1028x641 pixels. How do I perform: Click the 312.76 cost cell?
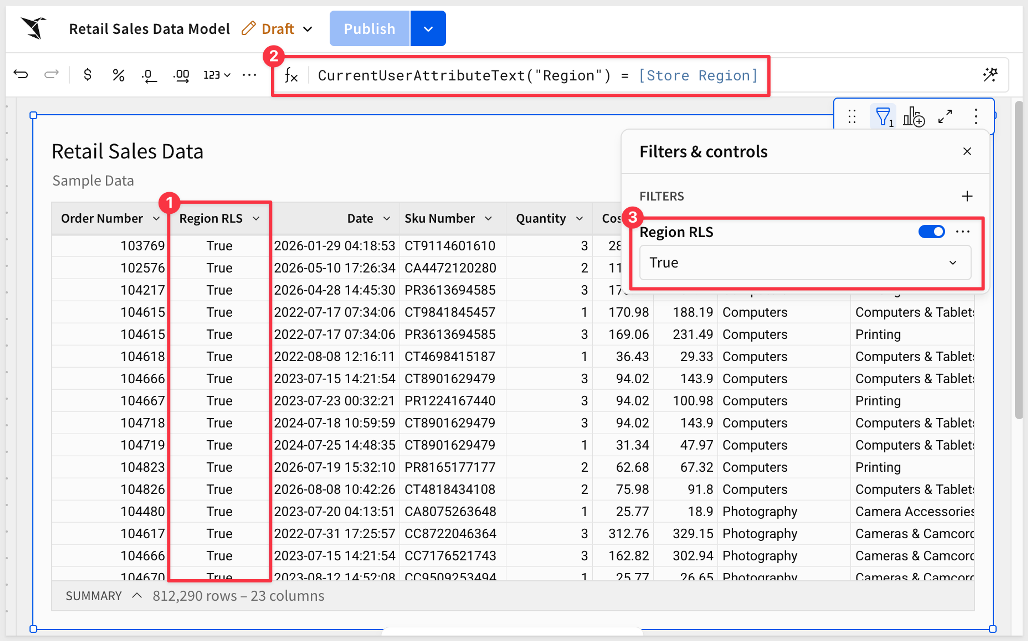[x=623, y=533]
